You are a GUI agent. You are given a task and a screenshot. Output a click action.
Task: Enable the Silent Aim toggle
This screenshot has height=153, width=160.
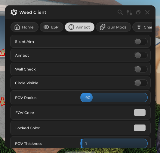pos(141,41)
